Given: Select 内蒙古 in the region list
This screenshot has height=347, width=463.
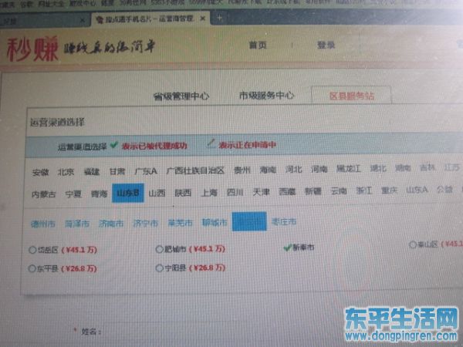Looking at the screenshot, I should coord(44,194).
